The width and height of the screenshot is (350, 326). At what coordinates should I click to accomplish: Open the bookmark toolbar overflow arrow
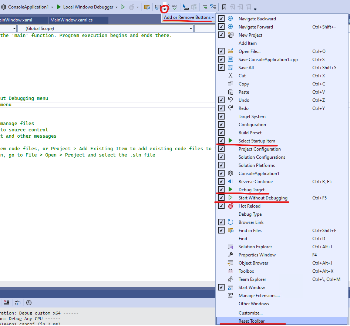click(255, 9)
